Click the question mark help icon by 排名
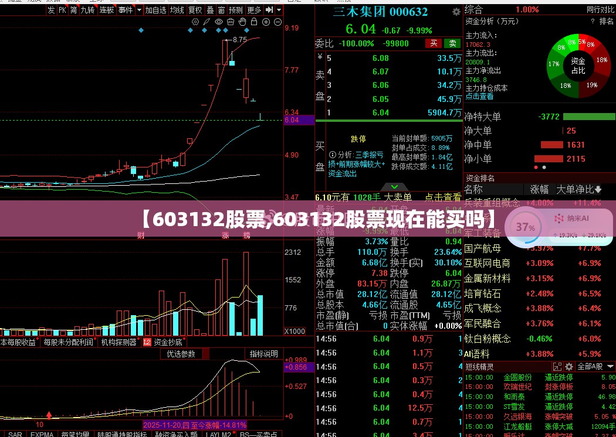Screen dimensions: 616x437 tap(593, 22)
